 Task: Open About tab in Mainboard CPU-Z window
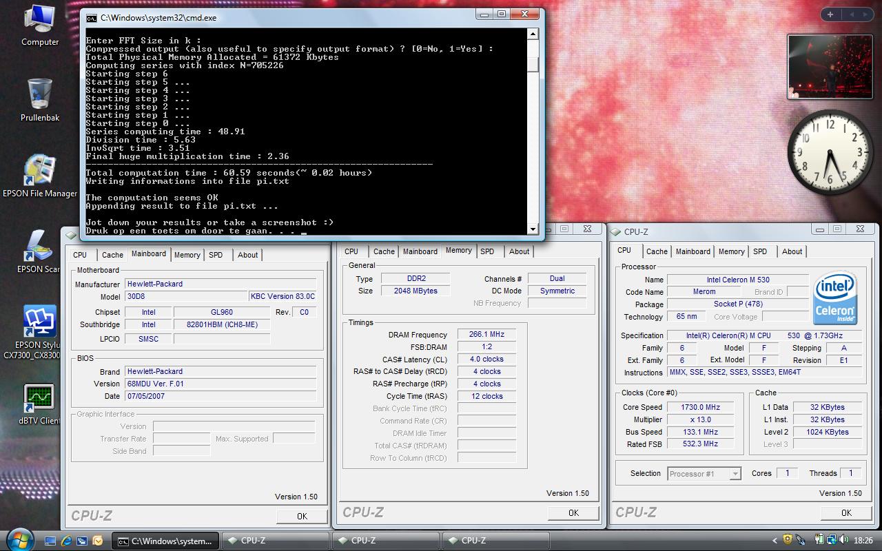247,255
